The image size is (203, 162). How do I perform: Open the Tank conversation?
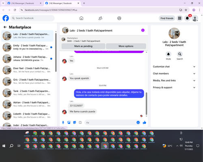(x=28, y=93)
